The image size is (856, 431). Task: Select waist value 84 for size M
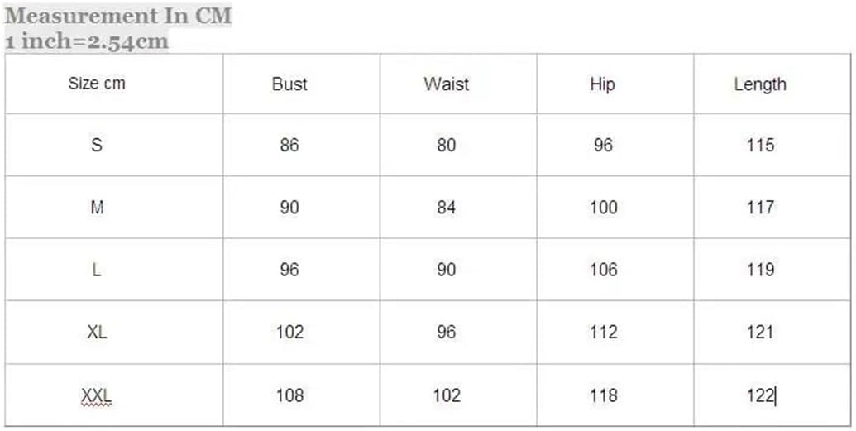coord(447,208)
